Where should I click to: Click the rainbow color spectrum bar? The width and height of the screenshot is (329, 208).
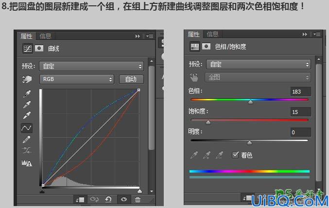coord(249,171)
